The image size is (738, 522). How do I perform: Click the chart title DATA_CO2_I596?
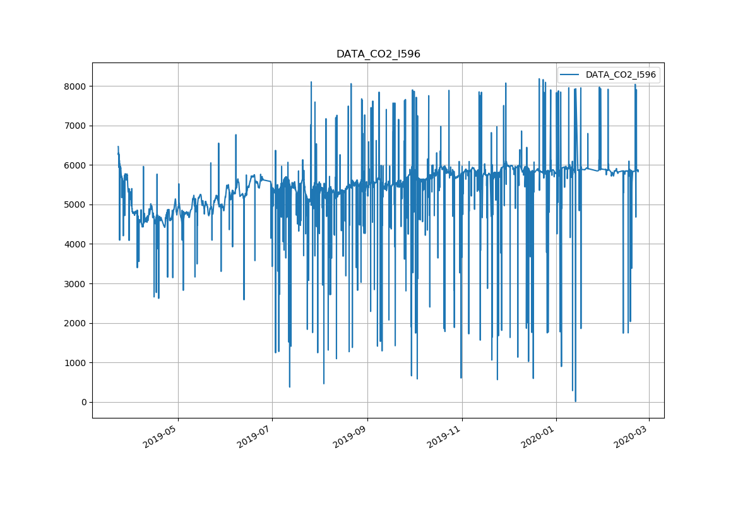[378, 54]
